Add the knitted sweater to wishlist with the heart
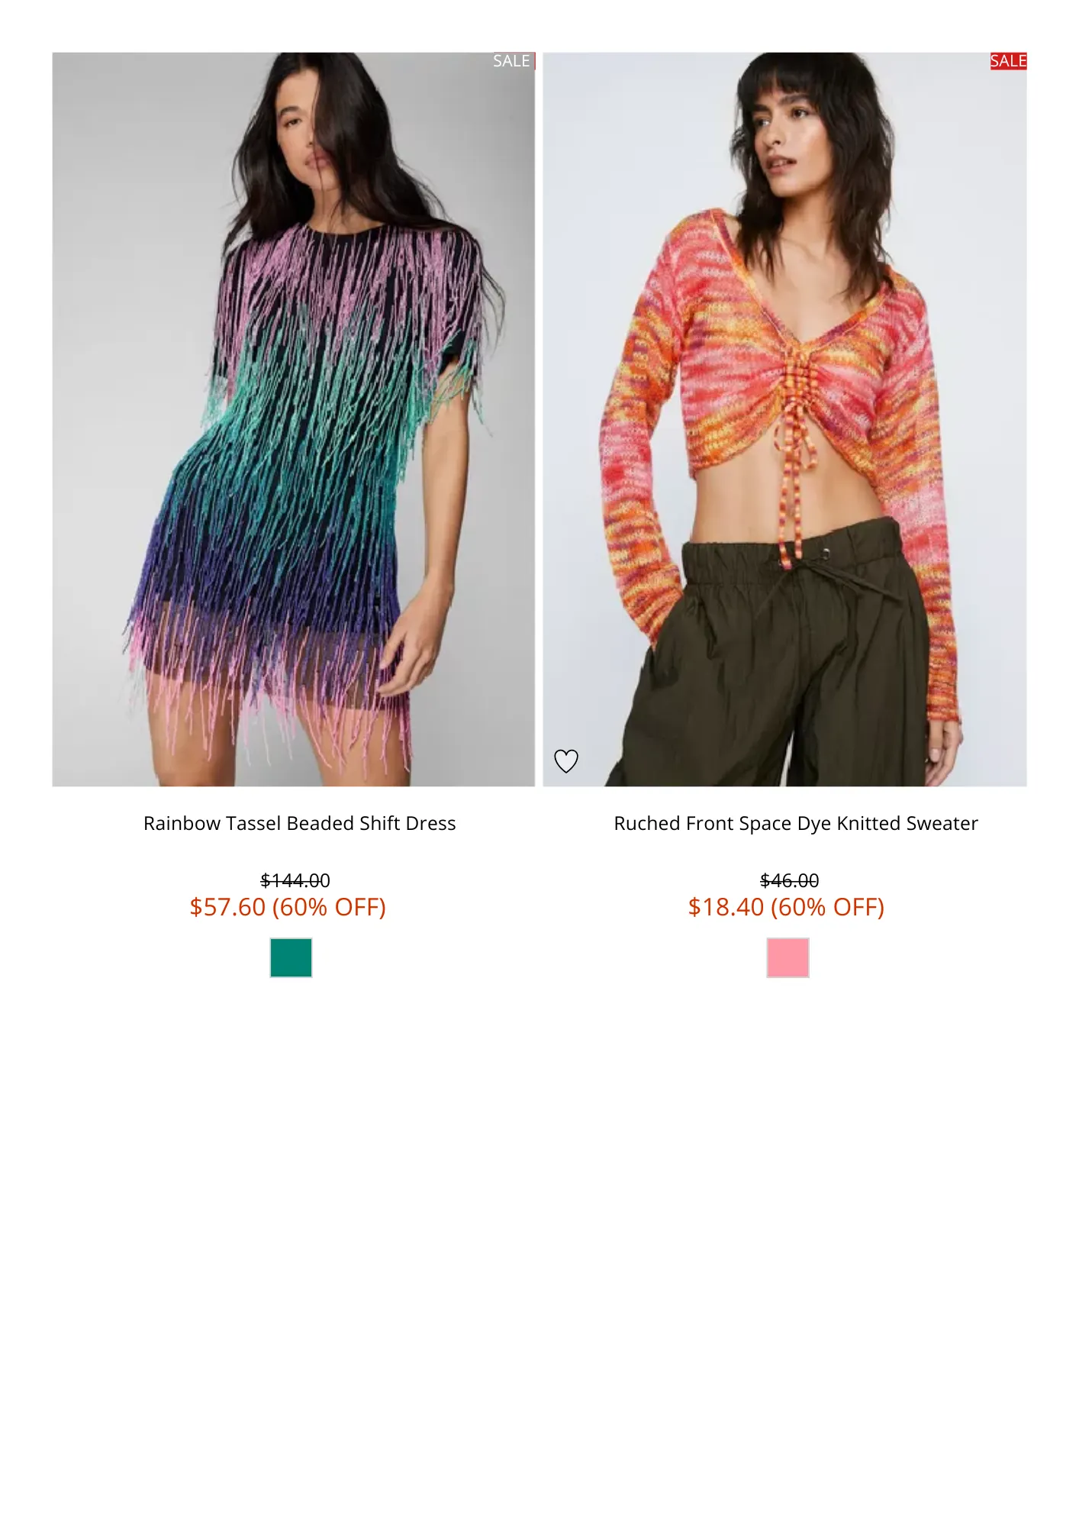 point(565,760)
